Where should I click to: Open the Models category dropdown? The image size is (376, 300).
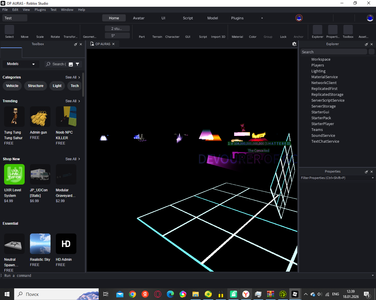pos(21,64)
